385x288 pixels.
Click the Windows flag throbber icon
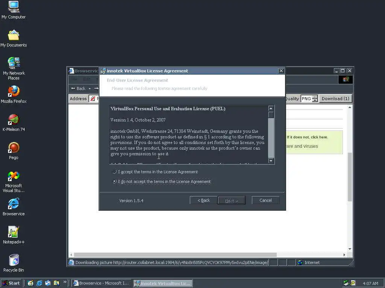pos(346,79)
